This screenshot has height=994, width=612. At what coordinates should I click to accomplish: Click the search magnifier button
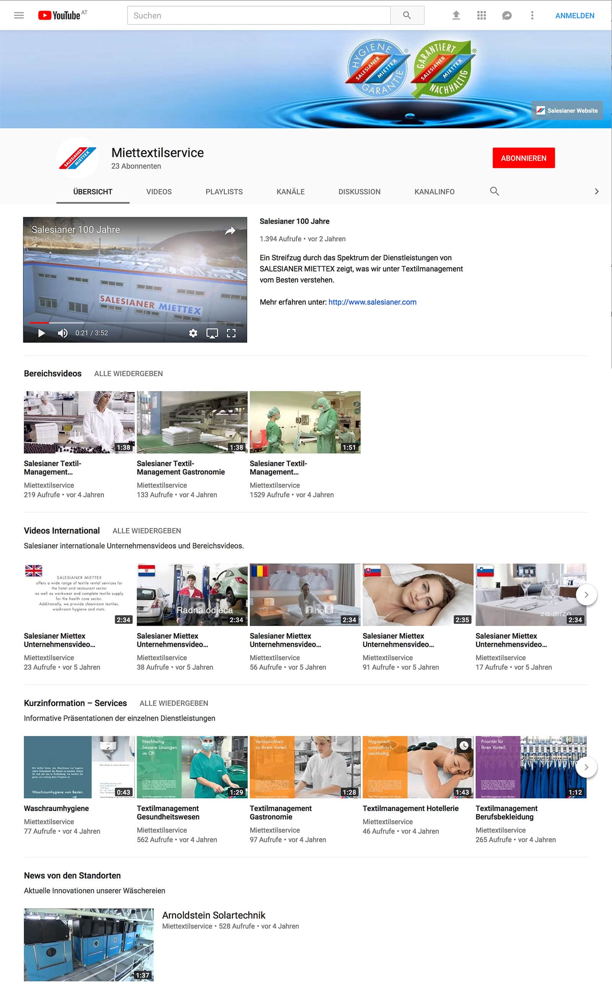[x=407, y=15]
